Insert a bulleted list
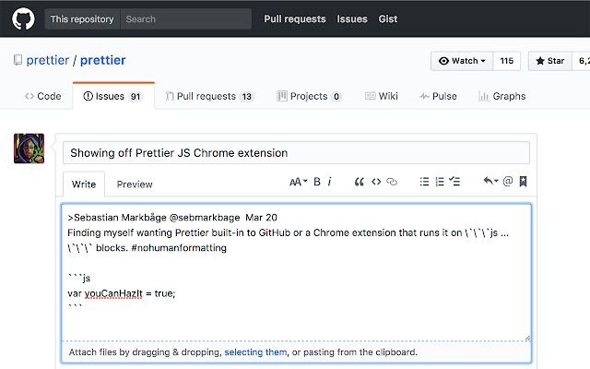Viewport: 590px width, 369px height. tap(424, 182)
